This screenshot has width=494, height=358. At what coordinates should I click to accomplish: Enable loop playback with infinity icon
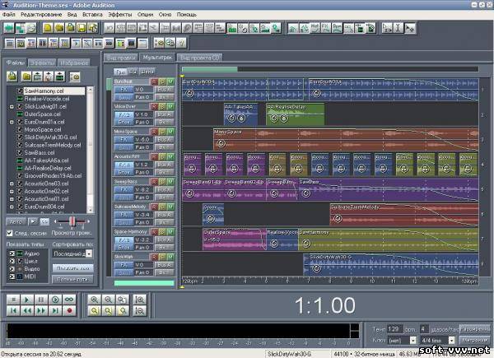click(69, 300)
